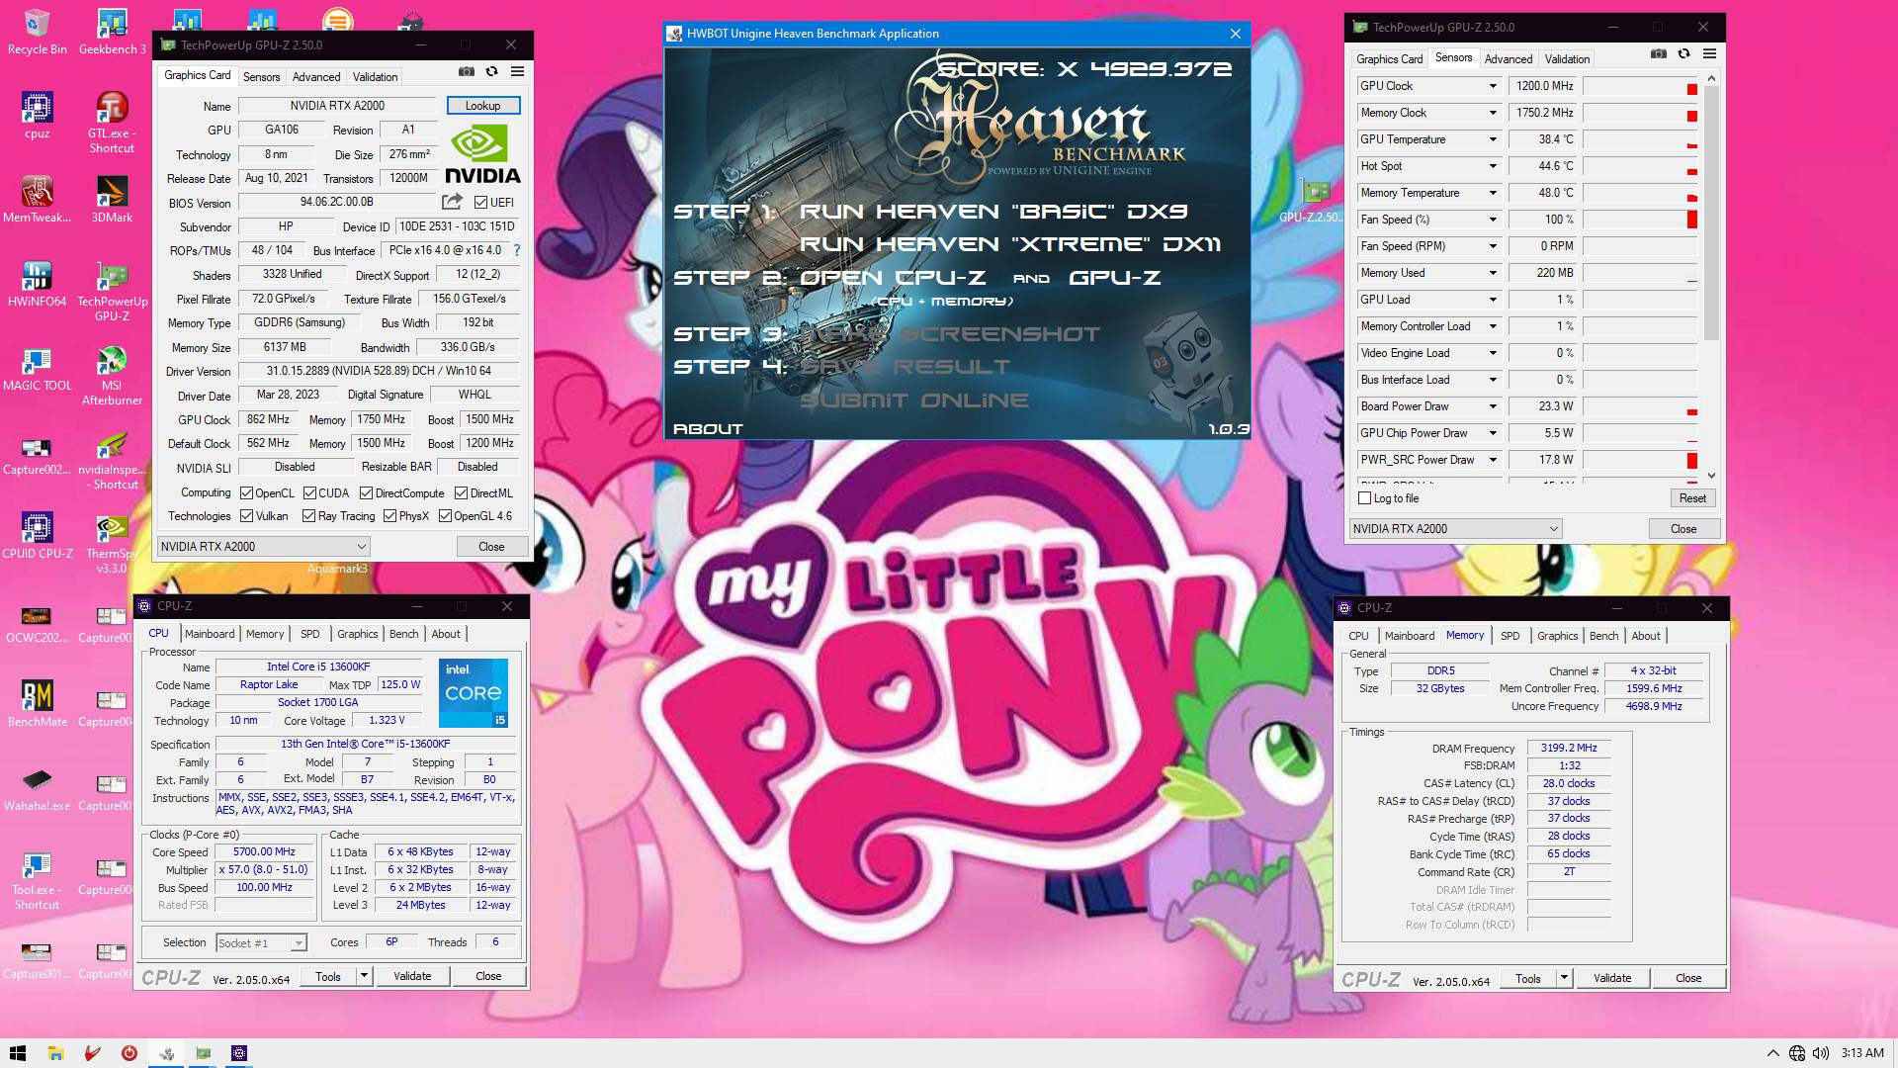Launch MAGIC TOOL desktop icon

[x=38, y=368]
